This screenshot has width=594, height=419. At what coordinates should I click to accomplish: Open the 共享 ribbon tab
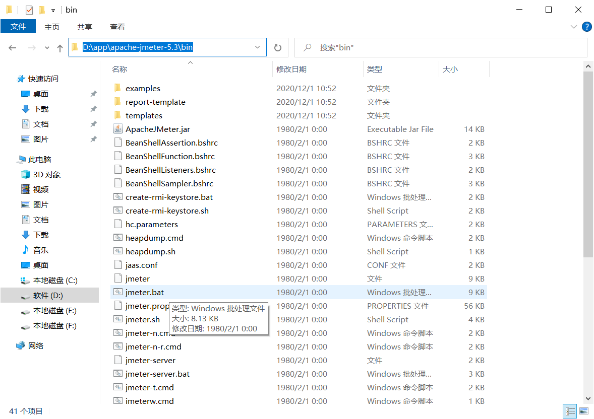point(85,27)
